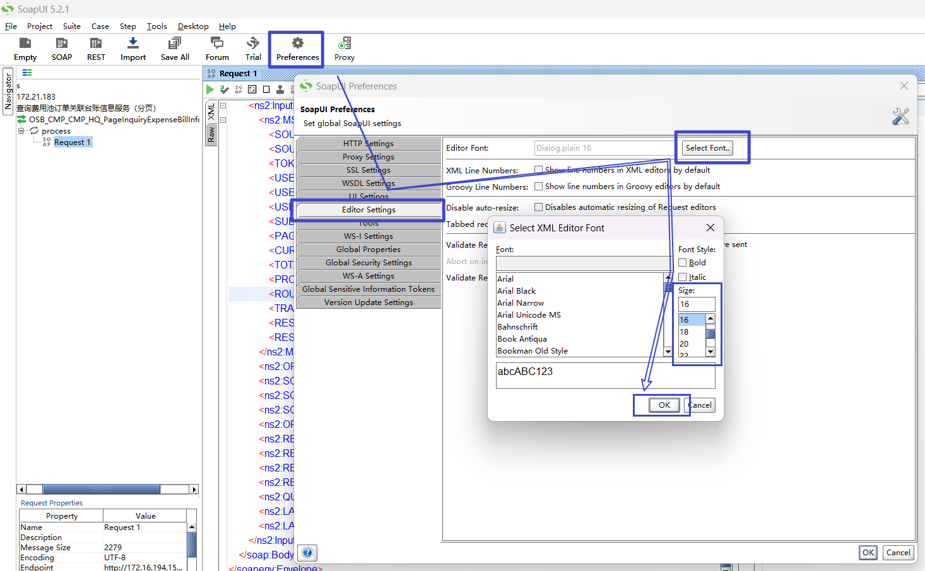
Task: Click the blue help question mark icon
Action: coord(307,553)
